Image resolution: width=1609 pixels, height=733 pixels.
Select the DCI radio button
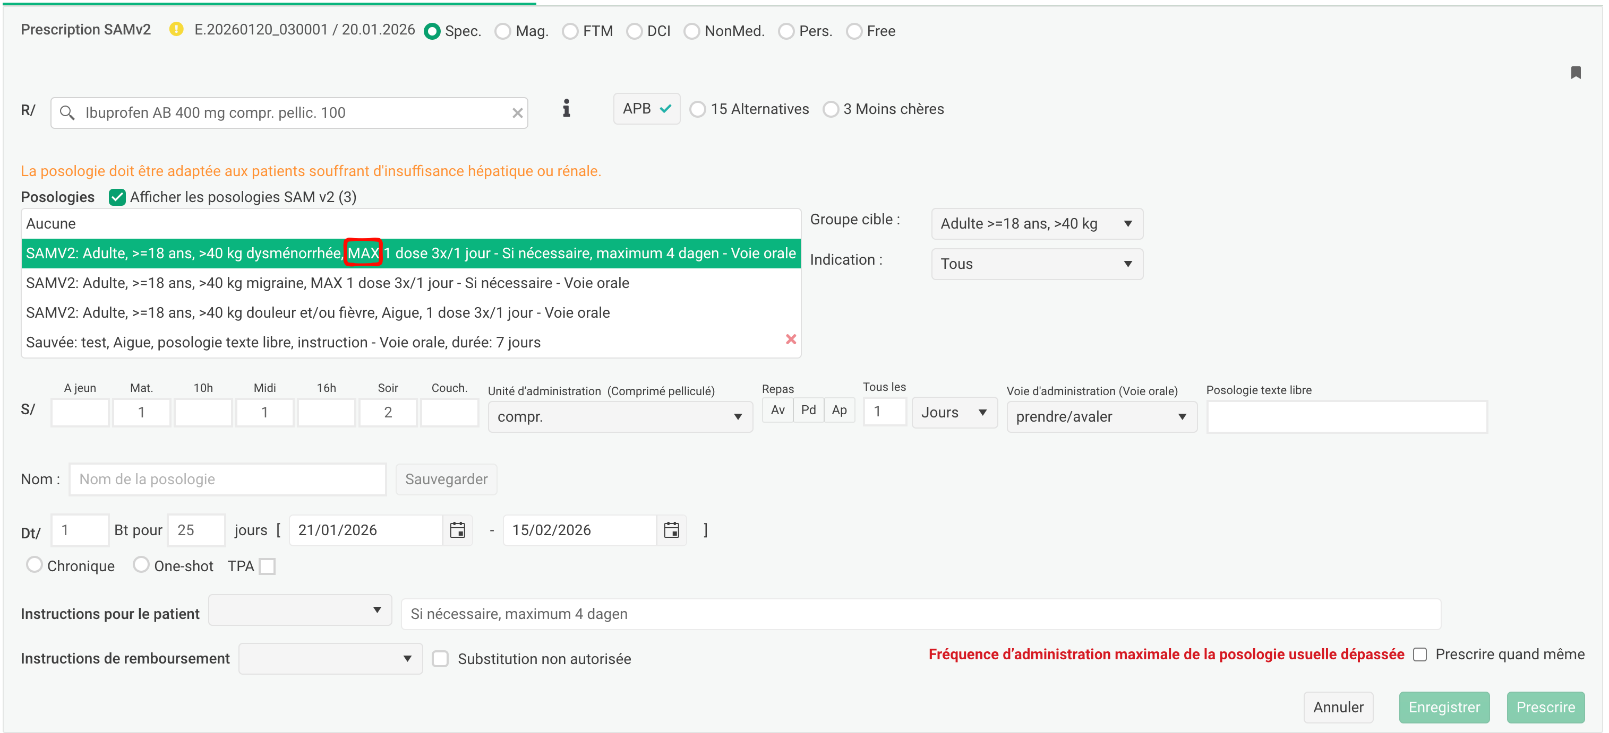point(634,31)
